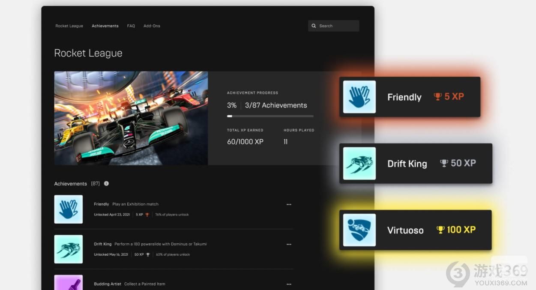Click the Drift King car icon in the achievements list
Image resolution: width=536 pixels, height=290 pixels.
(x=69, y=249)
